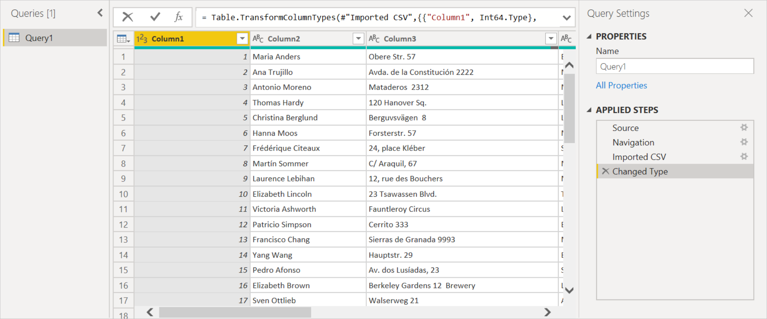The height and width of the screenshot is (319, 767).
Task: Close the Query Settings pane
Action: (x=748, y=13)
